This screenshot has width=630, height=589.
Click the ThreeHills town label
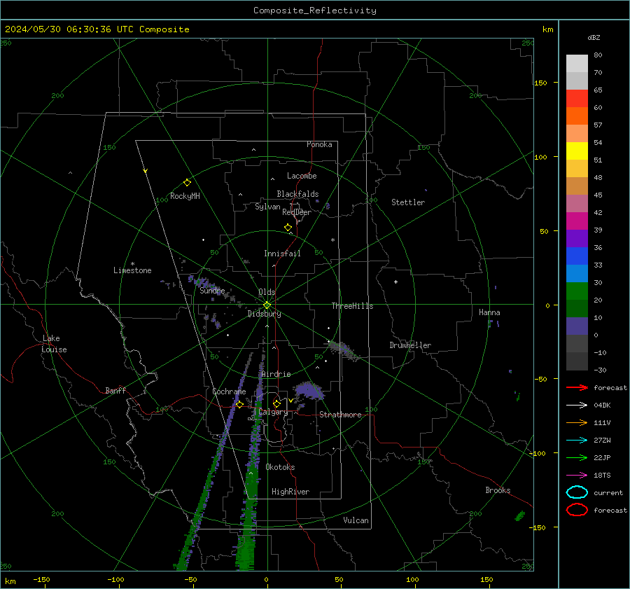(352, 306)
